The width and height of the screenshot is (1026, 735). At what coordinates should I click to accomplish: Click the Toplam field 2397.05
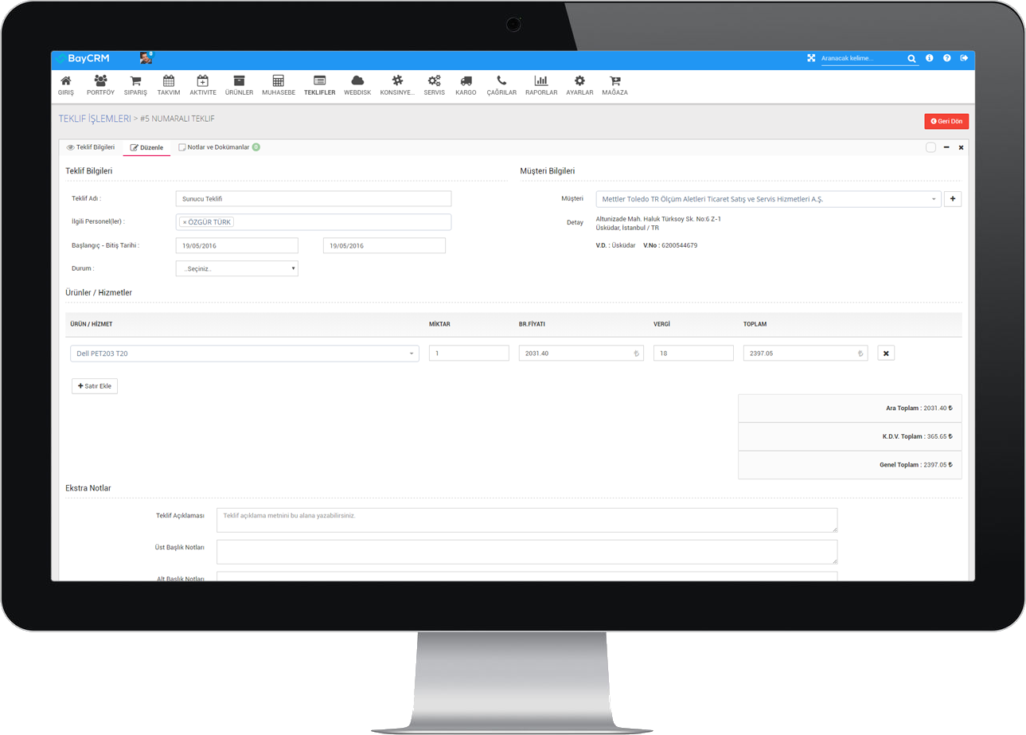click(806, 353)
